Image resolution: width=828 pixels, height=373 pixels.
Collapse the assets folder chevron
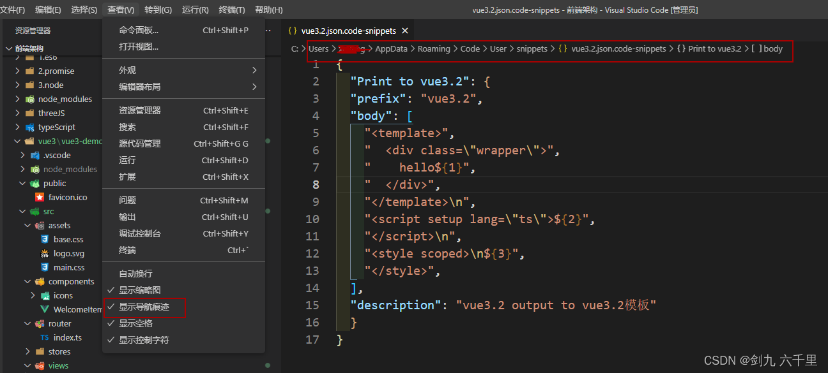(x=28, y=225)
